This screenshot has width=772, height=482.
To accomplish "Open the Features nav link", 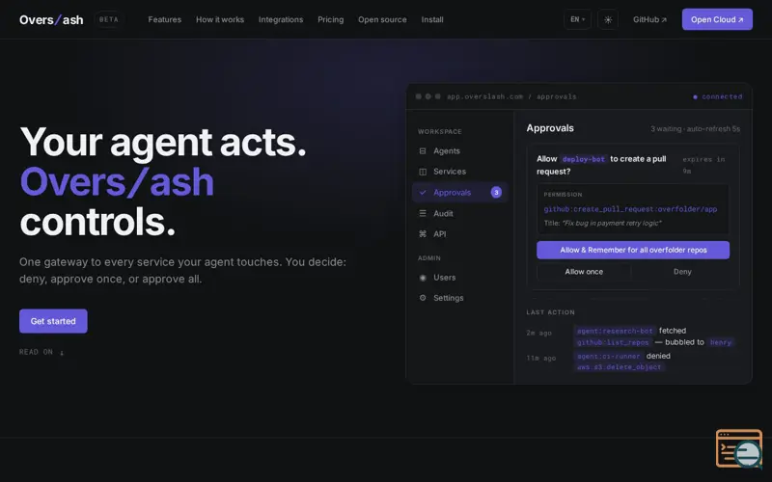I will click(x=164, y=19).
